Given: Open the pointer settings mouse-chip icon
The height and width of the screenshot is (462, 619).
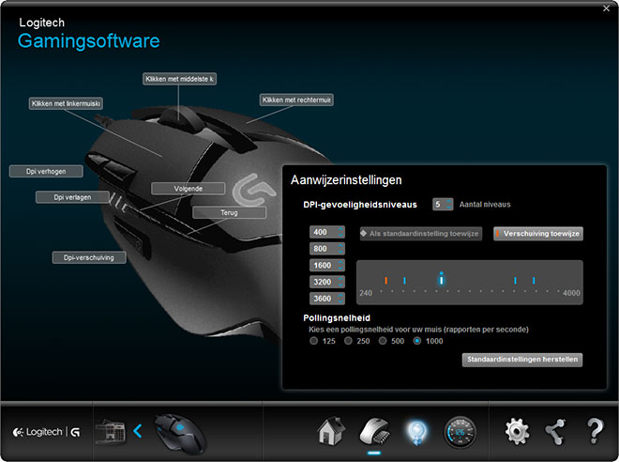Looking at the screenshot, I should (x=372, y=431).
